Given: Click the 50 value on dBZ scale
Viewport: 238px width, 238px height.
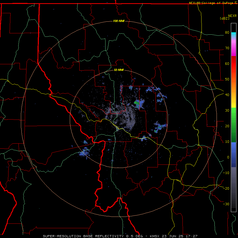Looking at the screenshot, I should coord(227,79).
